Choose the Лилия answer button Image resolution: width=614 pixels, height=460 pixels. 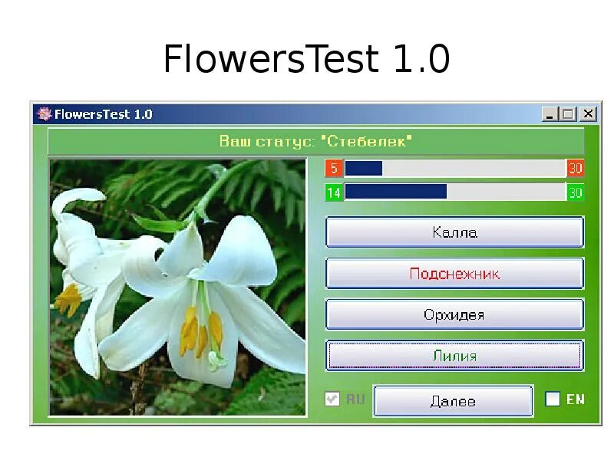(454, 356)
